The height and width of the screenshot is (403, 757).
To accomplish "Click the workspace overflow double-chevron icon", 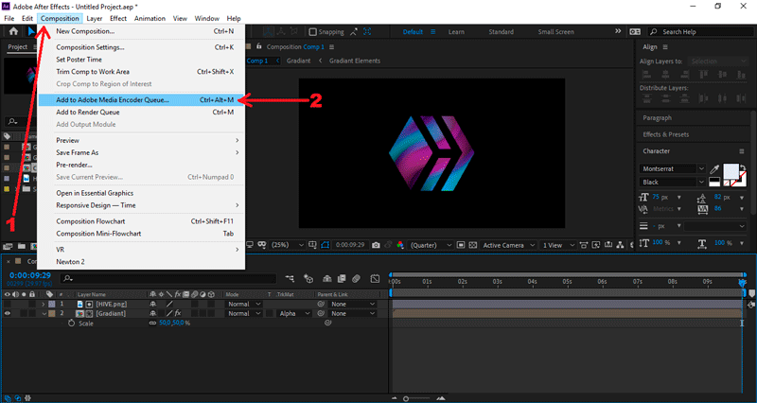I will pyautogui.click(x=618, y=31).
